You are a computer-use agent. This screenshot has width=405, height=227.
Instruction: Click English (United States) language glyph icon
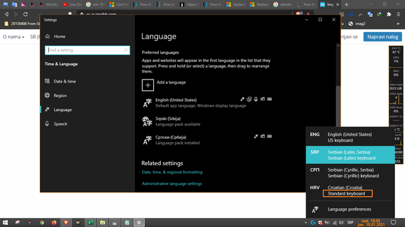(x=147, y=103)
